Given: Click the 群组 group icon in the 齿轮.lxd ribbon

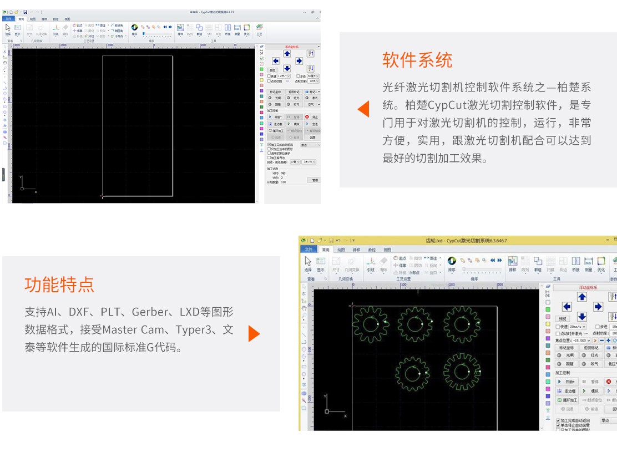Looking at the screenshot, I should 538,262.
